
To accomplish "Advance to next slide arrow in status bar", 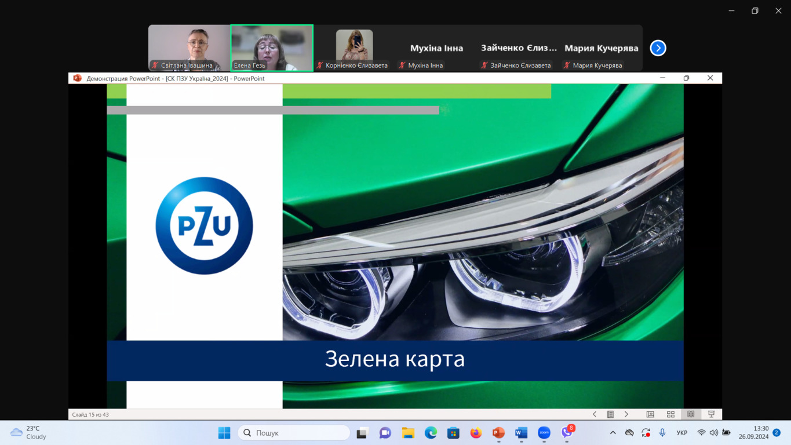I will tap(626, 414).
